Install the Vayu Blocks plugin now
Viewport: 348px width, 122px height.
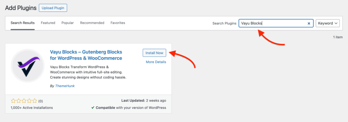154,53
